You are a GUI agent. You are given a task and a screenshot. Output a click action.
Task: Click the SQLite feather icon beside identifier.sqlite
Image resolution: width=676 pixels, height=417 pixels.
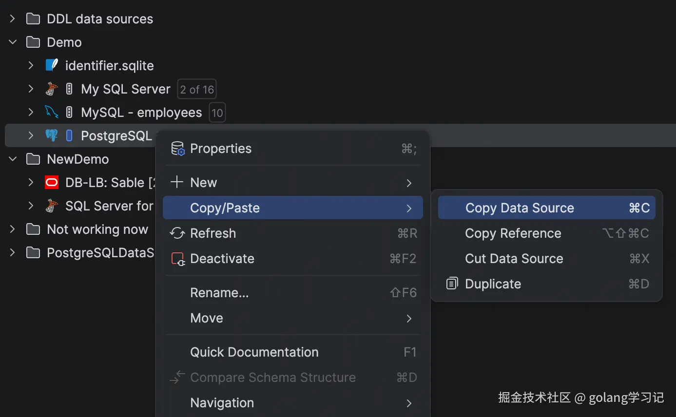coord(52,66)
